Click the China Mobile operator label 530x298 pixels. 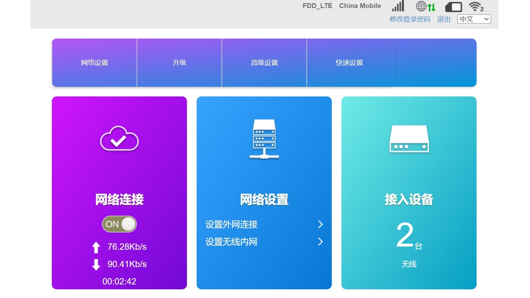point(360,6)
